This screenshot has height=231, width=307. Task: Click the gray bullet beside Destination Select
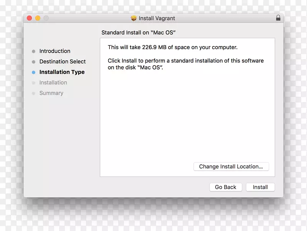[35, 61]
